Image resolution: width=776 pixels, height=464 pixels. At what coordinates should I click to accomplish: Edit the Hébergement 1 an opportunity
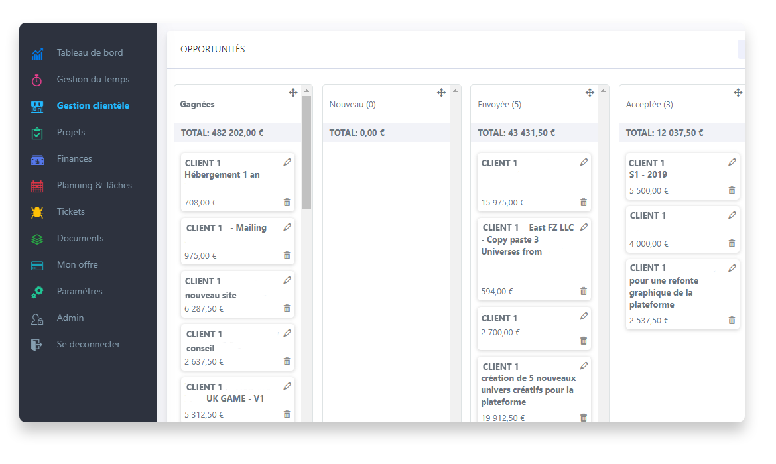[287, 162]
